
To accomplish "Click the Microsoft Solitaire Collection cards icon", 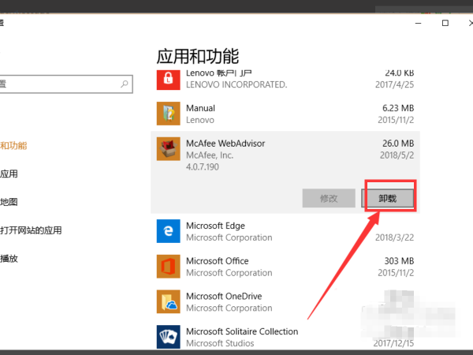I will (169, 337).
